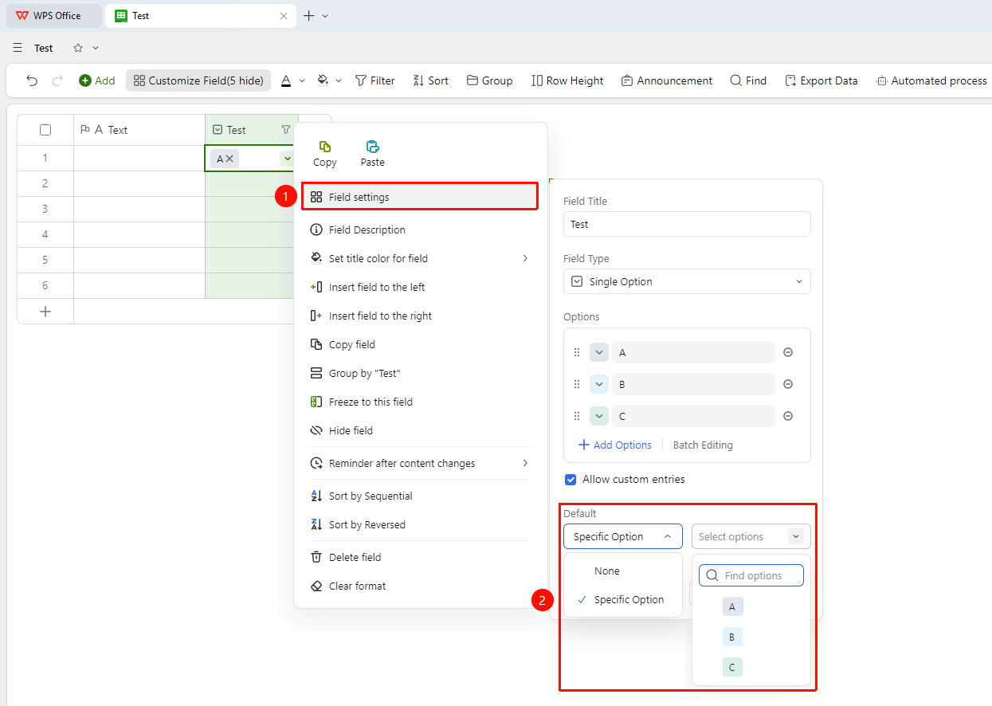Close the Test document tab
Screen dimensions: 992x706
click(283, 16)
